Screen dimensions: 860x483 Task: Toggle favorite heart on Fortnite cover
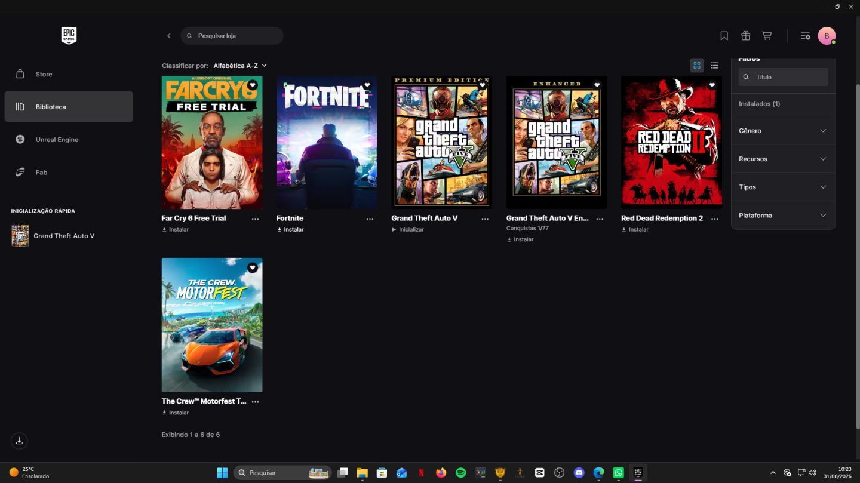(367, 85)
